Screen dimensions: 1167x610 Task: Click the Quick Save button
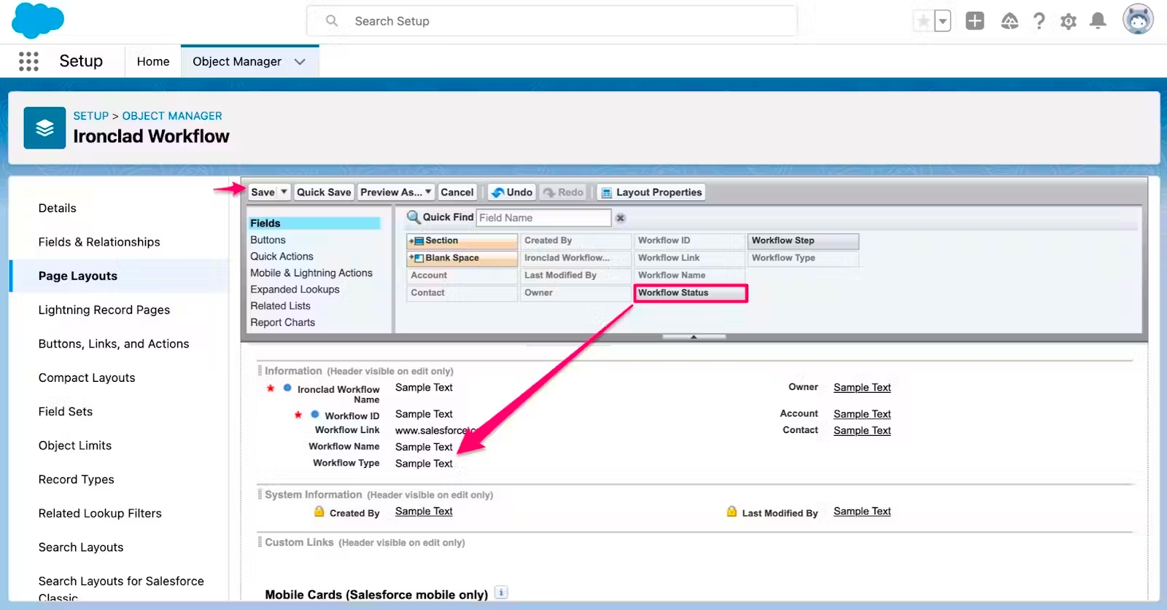tap(324, 192)
